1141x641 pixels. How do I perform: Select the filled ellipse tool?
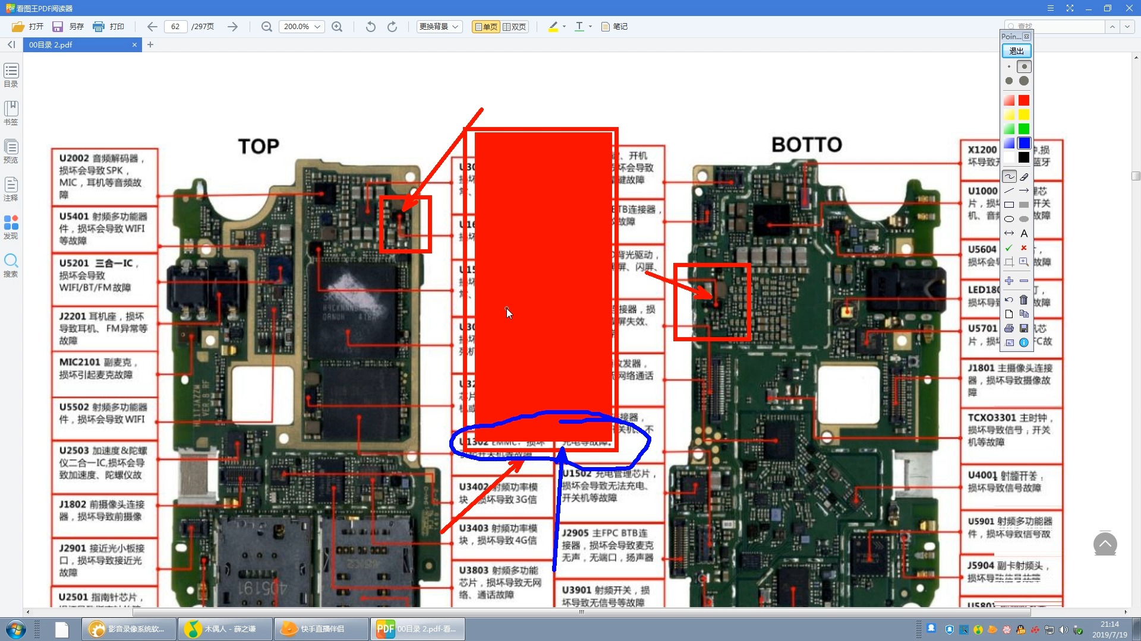[x=1024, y=219]
